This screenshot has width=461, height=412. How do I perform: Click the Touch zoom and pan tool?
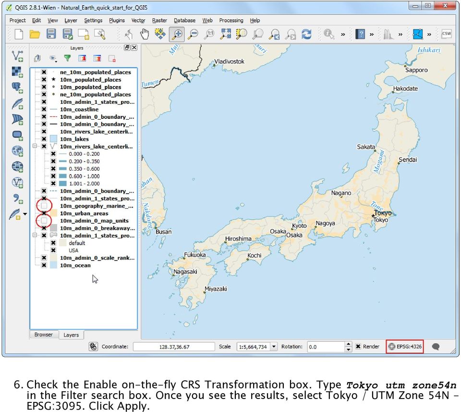coord(128,34)
